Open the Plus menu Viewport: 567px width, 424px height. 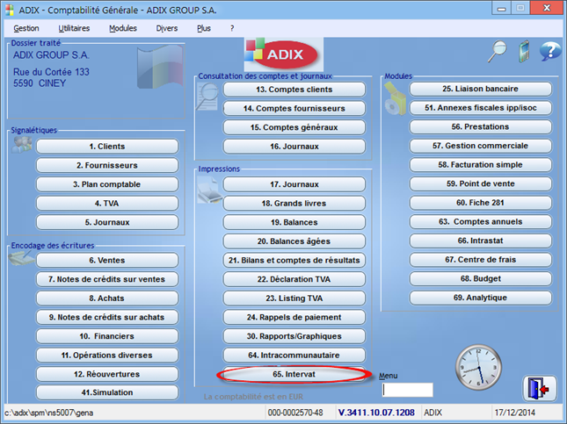[204, 28]
